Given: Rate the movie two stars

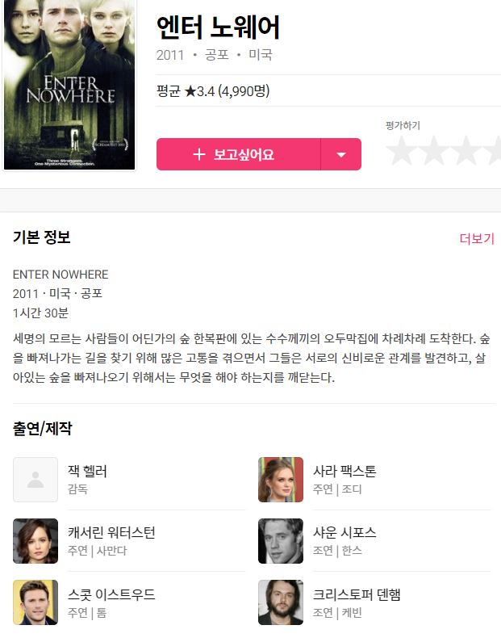Looking at the screenshot, I should 433,151.
